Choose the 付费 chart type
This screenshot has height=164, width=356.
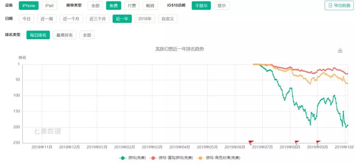coord(132,6)
